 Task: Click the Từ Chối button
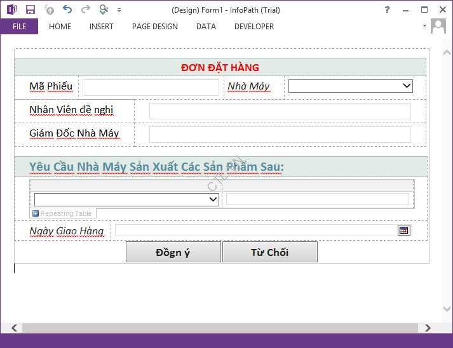click(x=269, y=252)
